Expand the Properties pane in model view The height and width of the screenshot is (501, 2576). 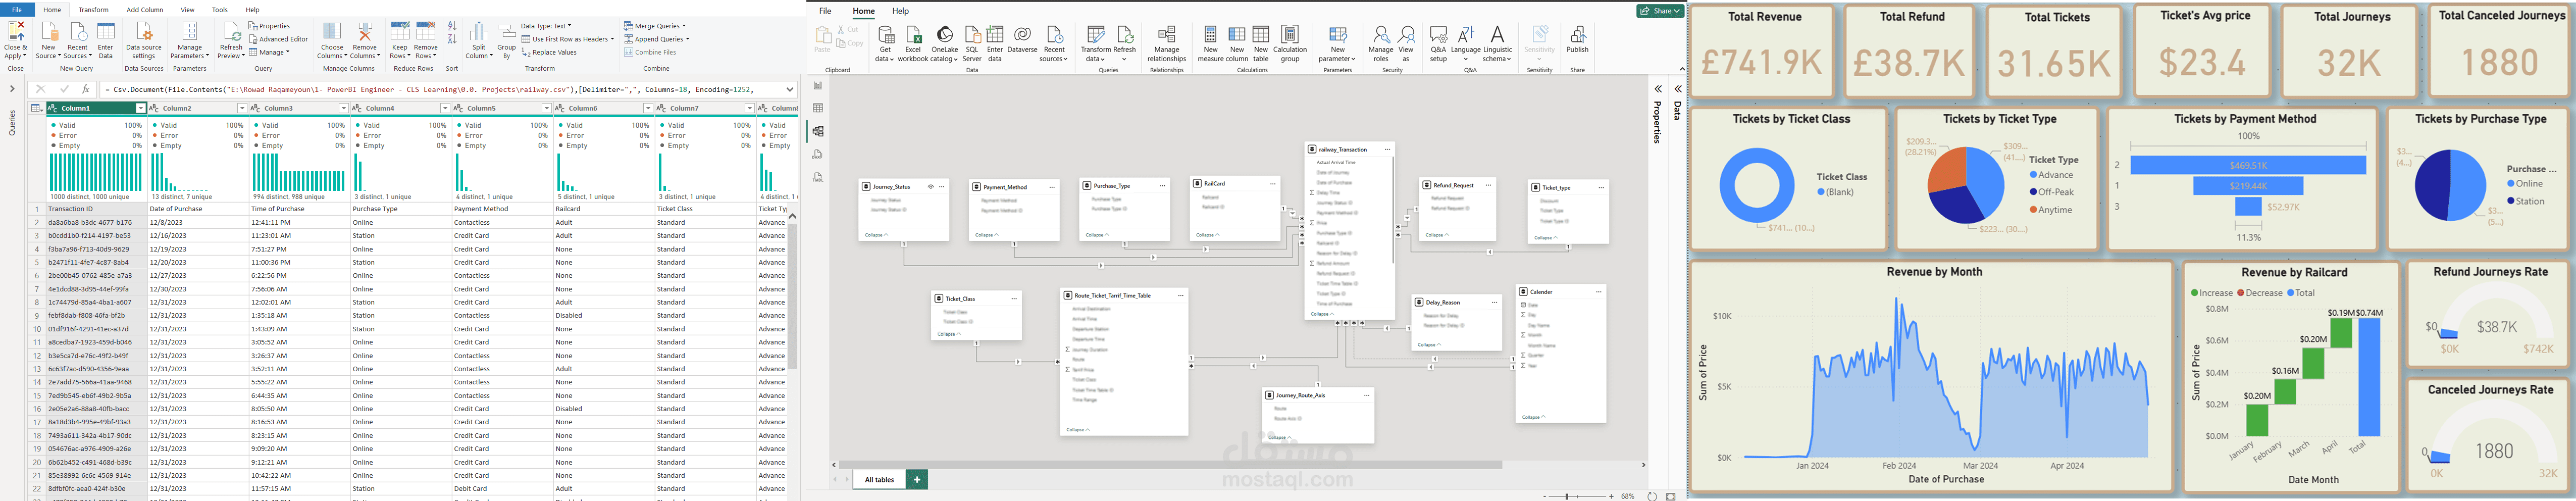tap(1658, 89)
